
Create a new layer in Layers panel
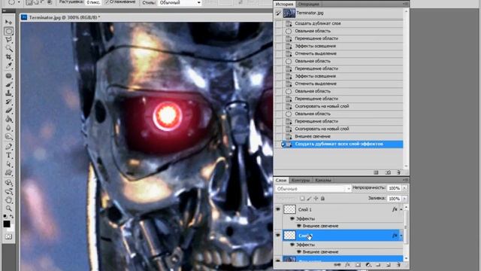(x=389, y=264)
